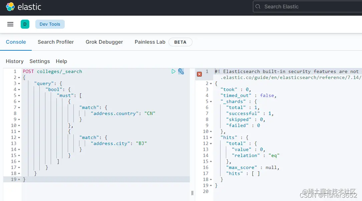This screenshot has height=201, width=362.
Task: Collapse the "must" array at request line 5
Action: click(x=19, y=96)
